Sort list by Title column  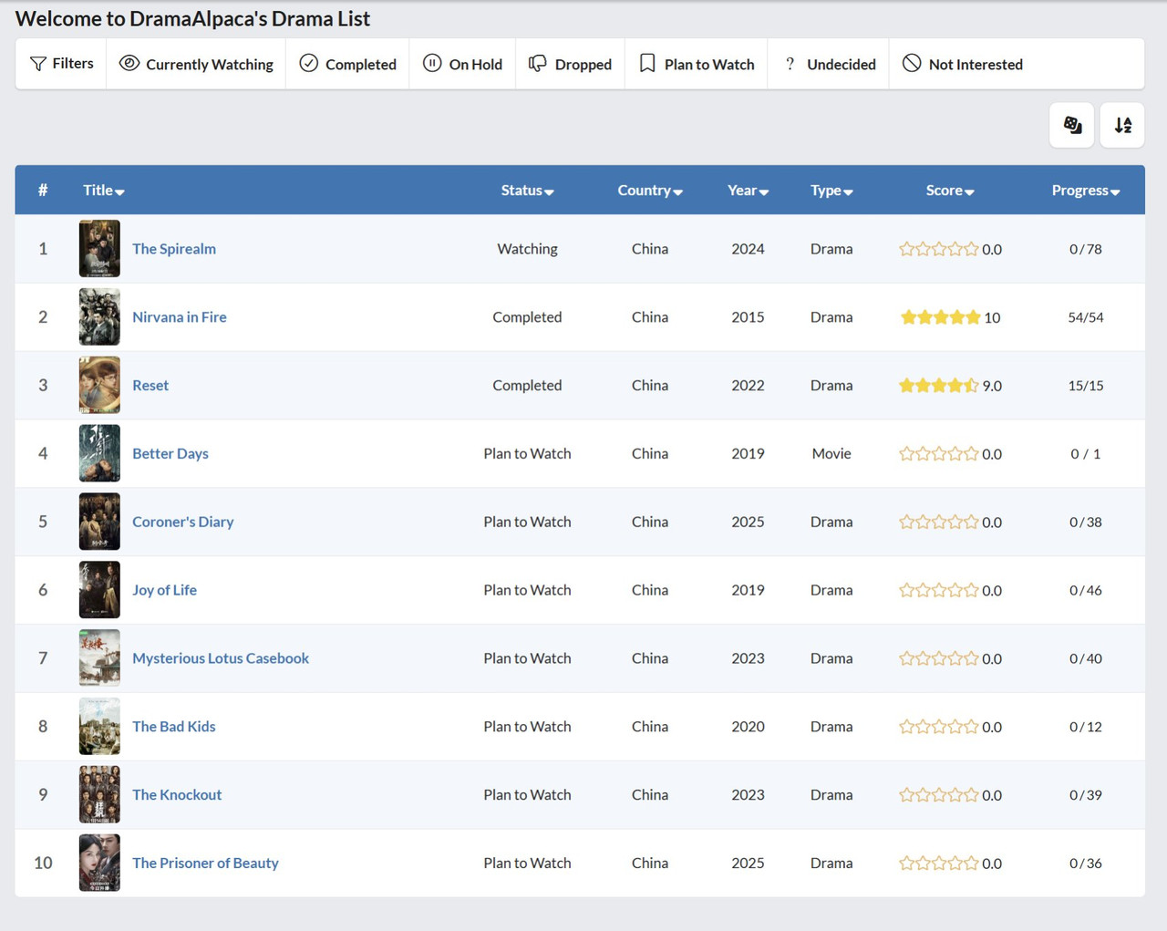click(x=104, y=191)
